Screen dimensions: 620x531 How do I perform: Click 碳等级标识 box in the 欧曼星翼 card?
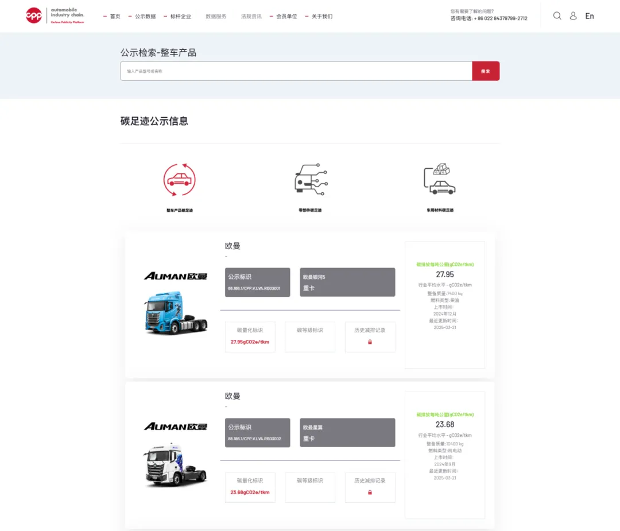point(310,487)
